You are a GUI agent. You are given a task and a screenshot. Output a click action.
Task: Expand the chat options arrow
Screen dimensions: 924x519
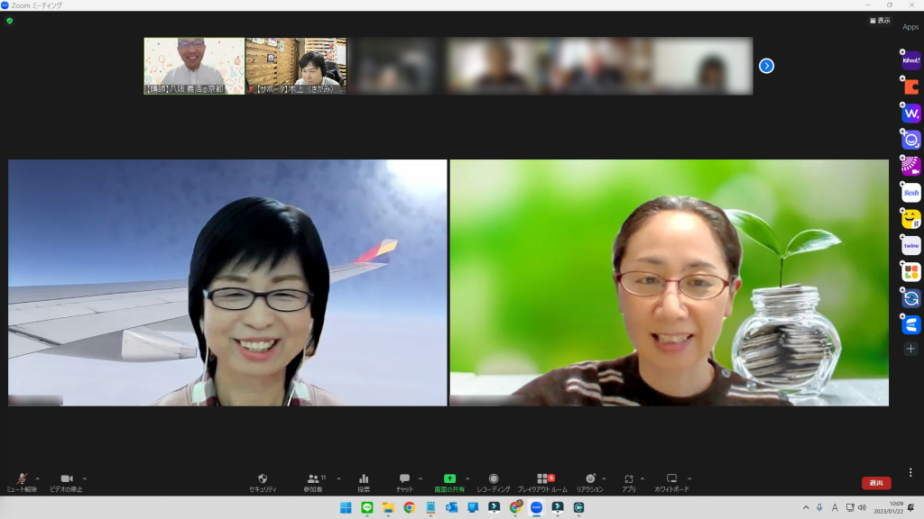tap(420, 478)
